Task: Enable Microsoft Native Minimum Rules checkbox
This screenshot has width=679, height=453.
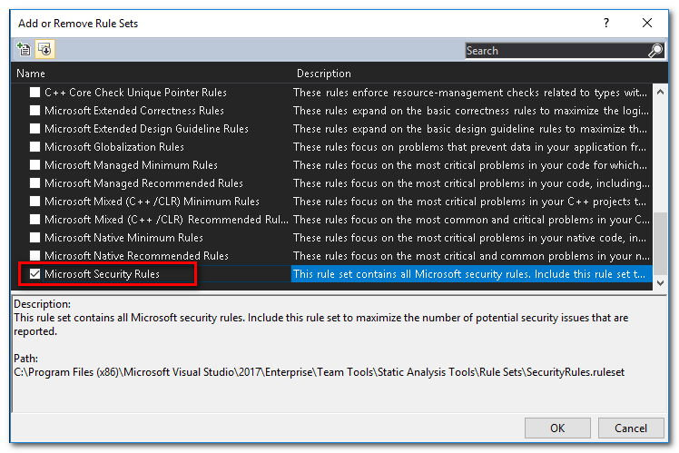Action: (35, 238)
